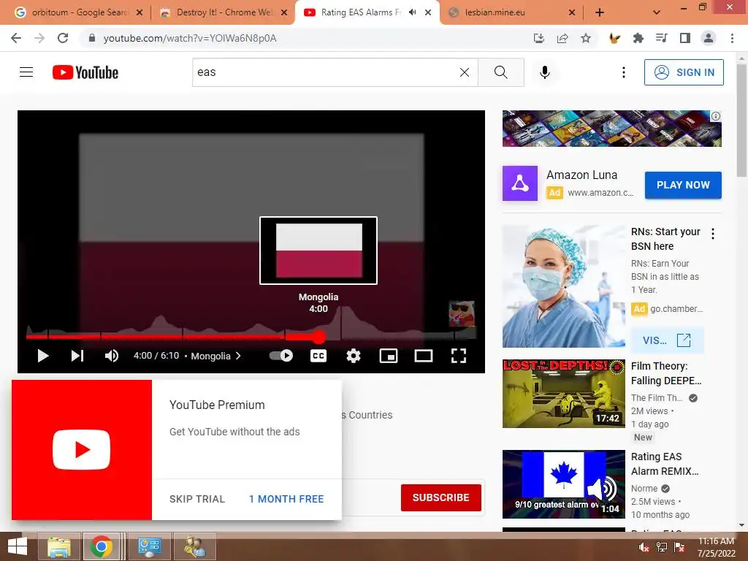Share this page icon
Image resolution: width=748 pixels, height=561 pixels.
pyautogui.click(x=562, y=38)
